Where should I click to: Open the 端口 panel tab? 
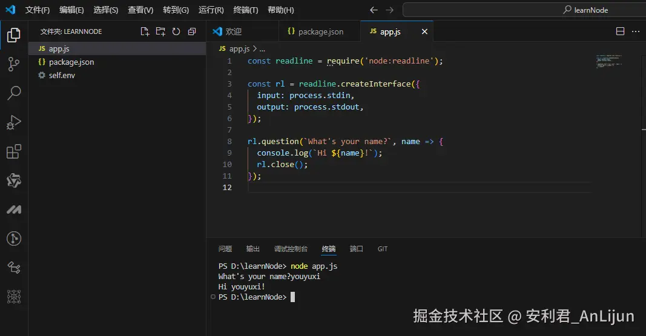pyautogui.click(x=357, y=249)
